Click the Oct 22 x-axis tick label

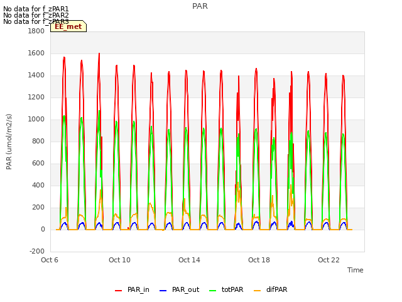(x=329, y=260)
